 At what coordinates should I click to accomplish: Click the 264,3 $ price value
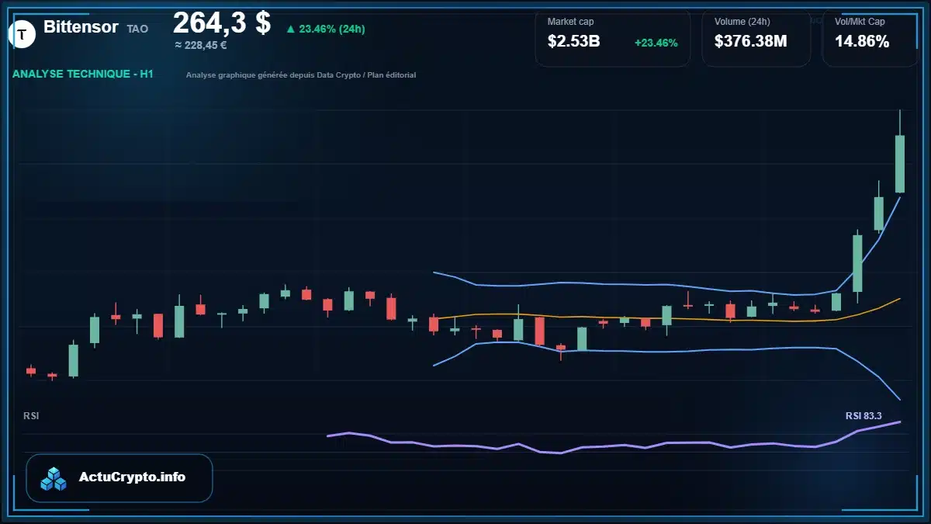click(221, 23)
